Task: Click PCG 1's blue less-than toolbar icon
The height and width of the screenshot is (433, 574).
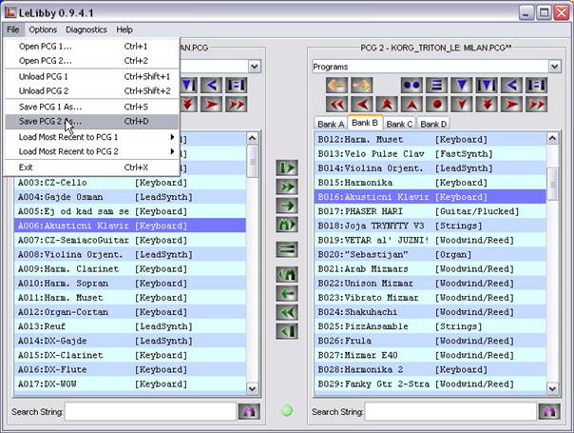Action: point(211,85)
